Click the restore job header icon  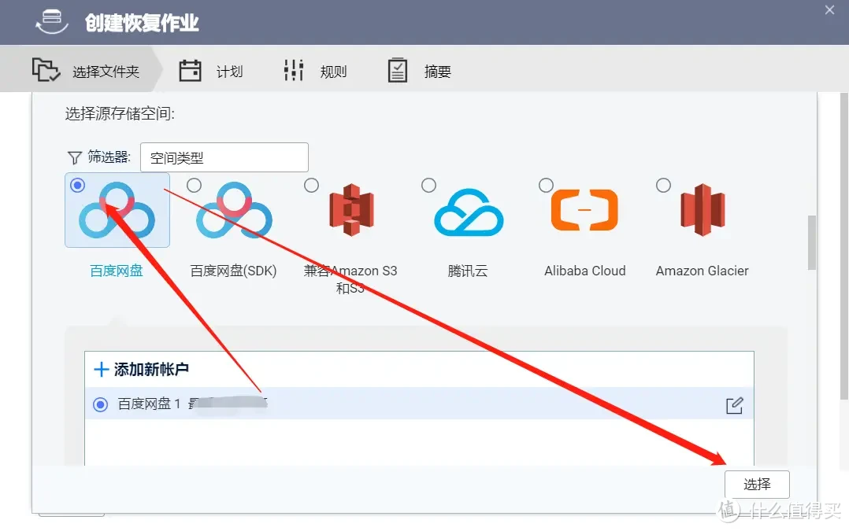click(52, 20)
